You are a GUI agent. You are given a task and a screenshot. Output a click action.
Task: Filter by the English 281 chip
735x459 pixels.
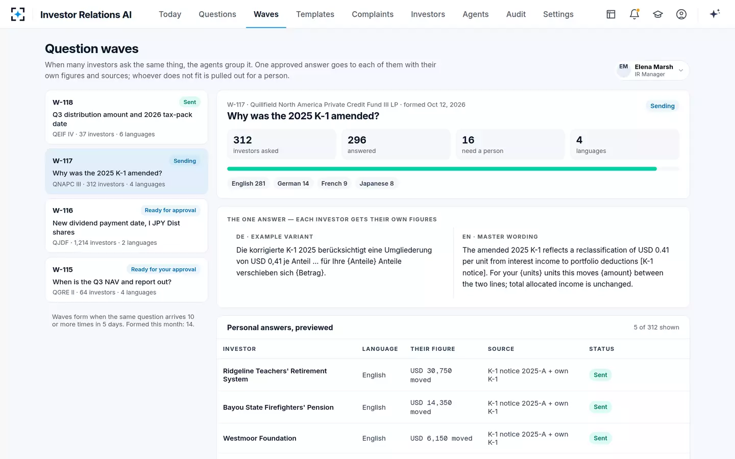249,184
